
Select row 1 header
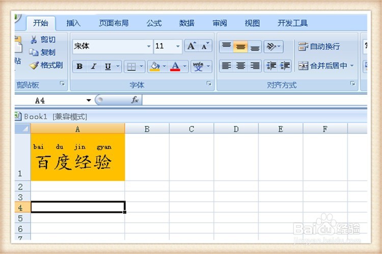tap(22, 157)
